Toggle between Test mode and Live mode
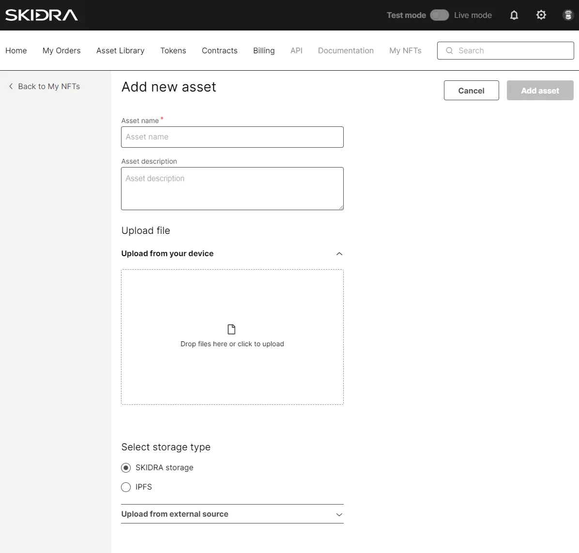The image size is (579, 553). tap(440, 15)
